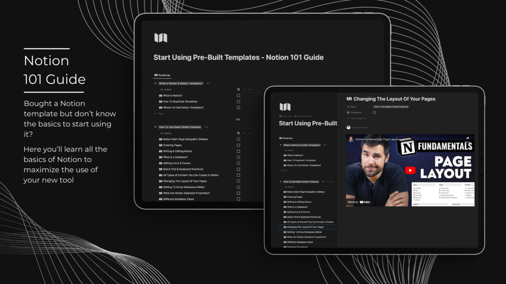Click plus icon beside 'How To Use Basic Notion Features' front tablet
The height and width of the screenshot is (284, 506).
pos(332,181)
